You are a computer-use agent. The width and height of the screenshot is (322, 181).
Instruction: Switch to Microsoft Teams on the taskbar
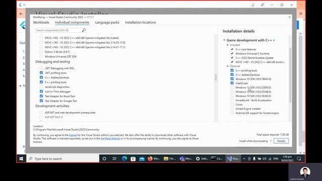pyautogui.click(x=186, y=159)
